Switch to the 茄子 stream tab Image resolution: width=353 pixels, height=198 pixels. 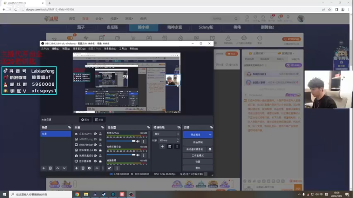point(81,27)
